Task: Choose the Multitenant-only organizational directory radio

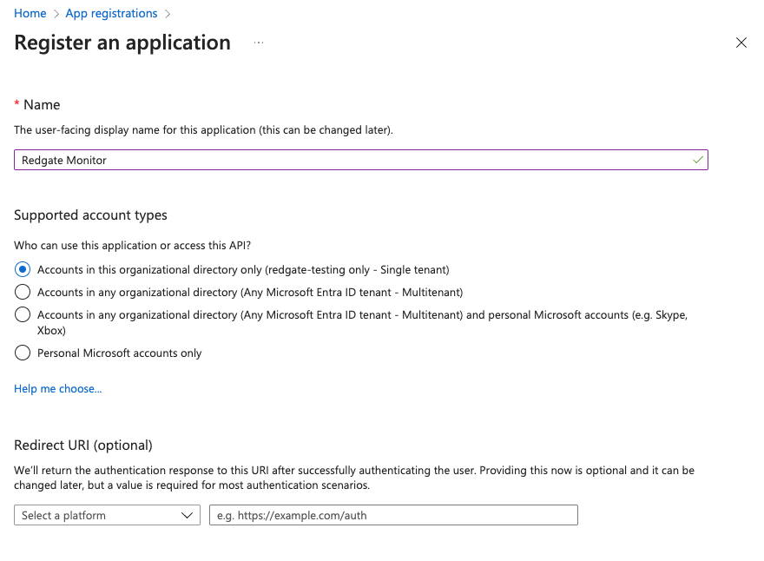Action: click(x=23, y=293)
